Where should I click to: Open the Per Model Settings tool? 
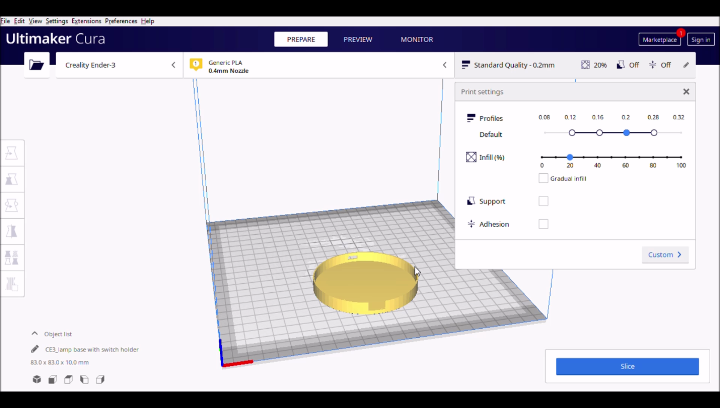coord(12,258)
